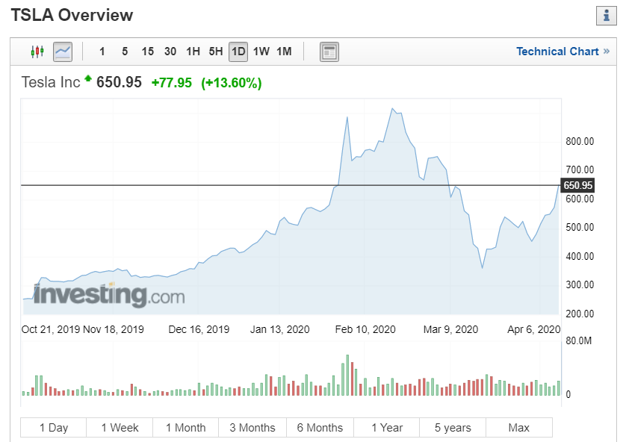Click the Mar 9, 2020 axis label
Viewport: 626px width, 442px height.
click(450, 329)
